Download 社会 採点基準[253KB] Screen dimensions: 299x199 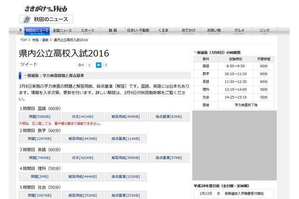click(x=126, y=195)
